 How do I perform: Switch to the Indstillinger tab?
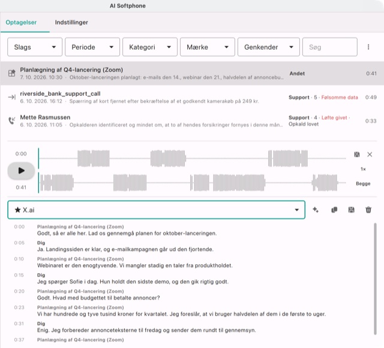[71, 22]
